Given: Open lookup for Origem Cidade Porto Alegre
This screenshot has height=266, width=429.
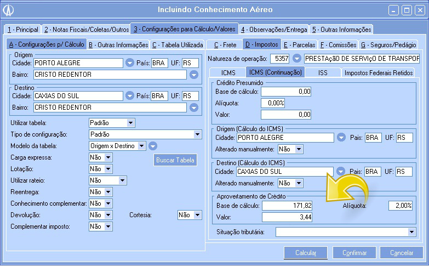Looking at the screenshot, I should [x=130, y=63].
